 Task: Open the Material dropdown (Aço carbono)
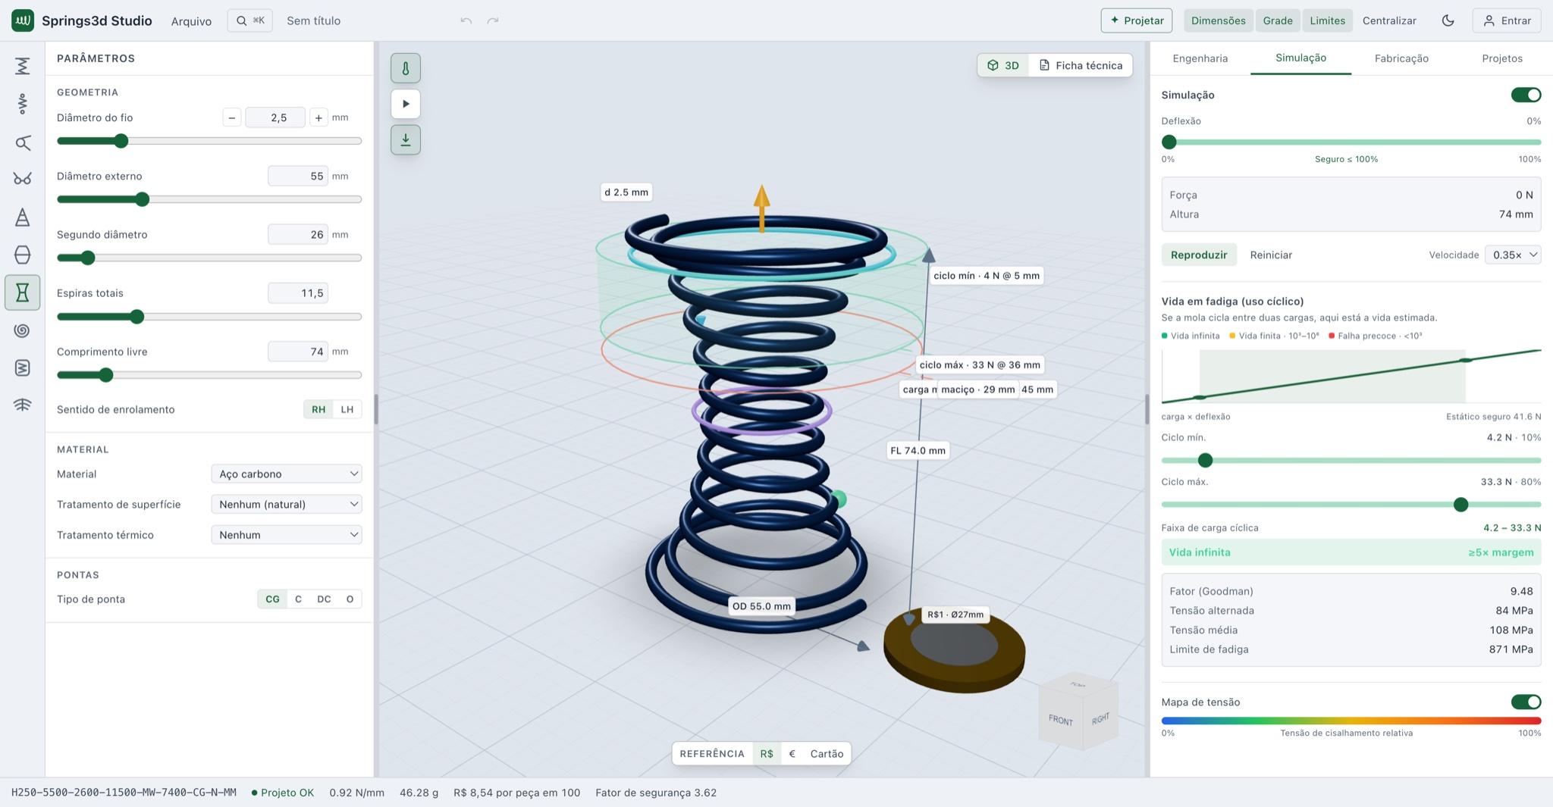pos(287,474)
